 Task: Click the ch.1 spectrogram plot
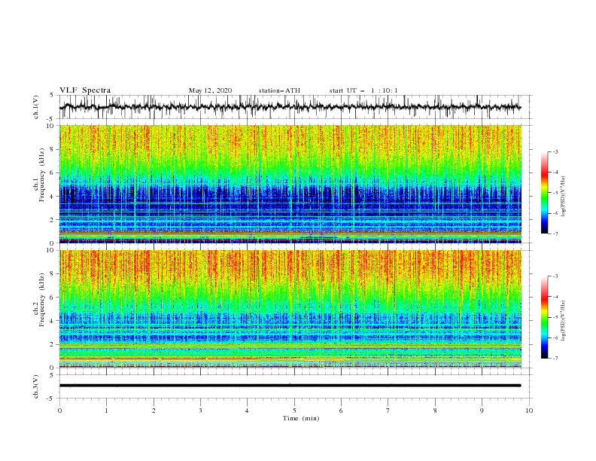(x=290, y=184)
